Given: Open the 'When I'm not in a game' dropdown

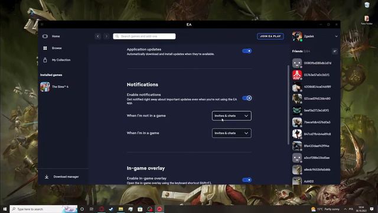Looking at the screenshot, I should (232, 116).
